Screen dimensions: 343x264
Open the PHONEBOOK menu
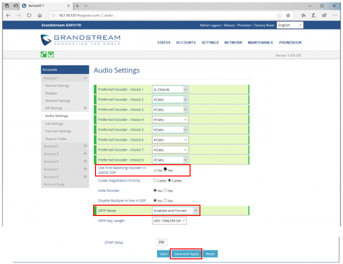[x=290, y=43]
